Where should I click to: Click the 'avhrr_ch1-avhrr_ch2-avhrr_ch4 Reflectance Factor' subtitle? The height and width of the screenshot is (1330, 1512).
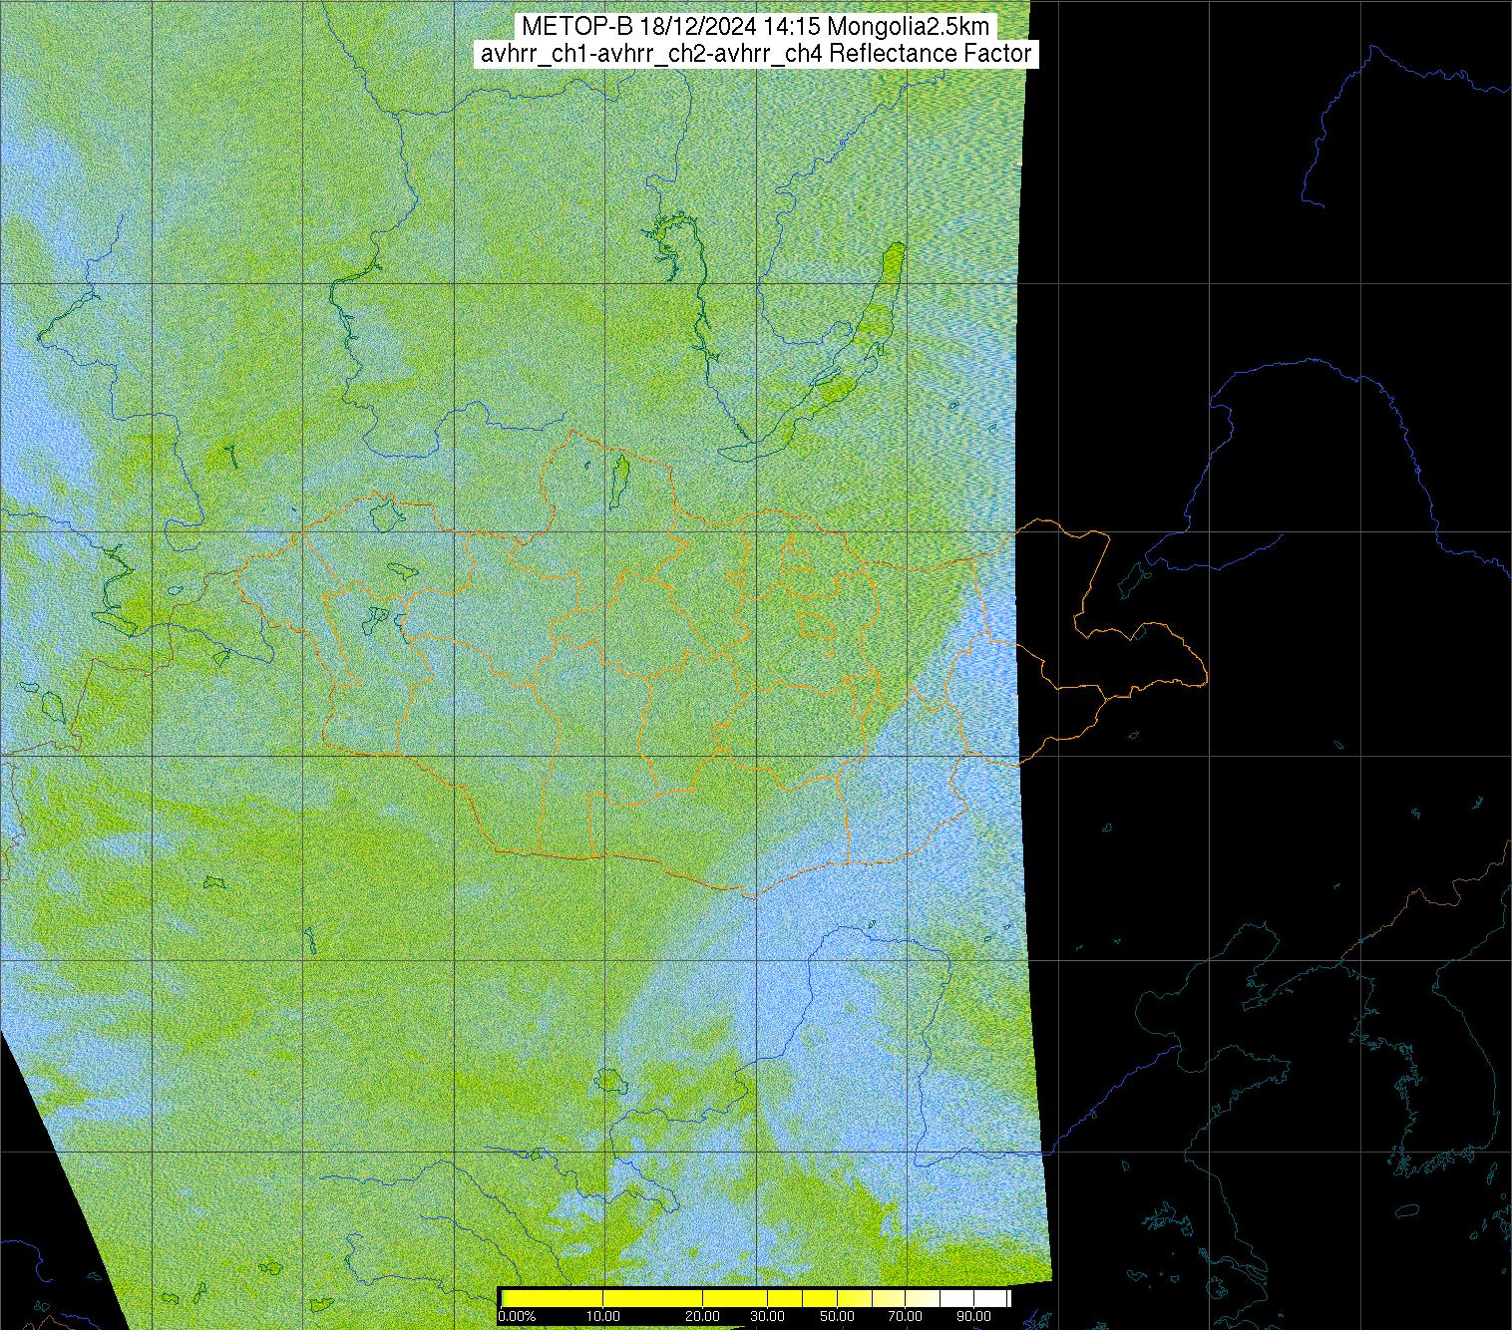pyautogui.click(x=755, y=54)
